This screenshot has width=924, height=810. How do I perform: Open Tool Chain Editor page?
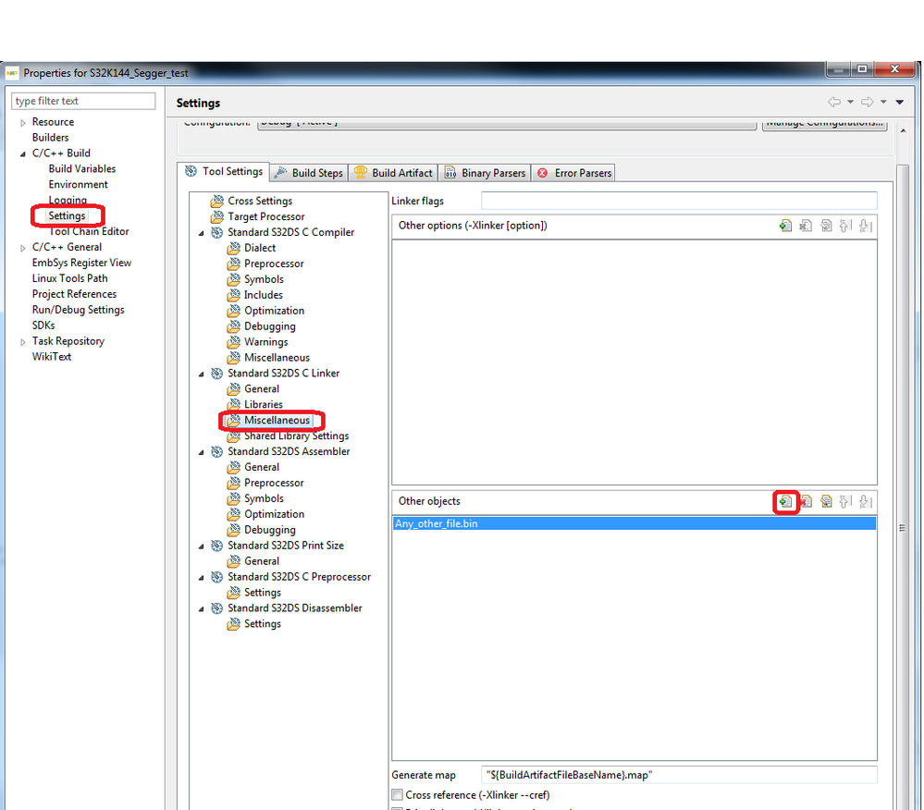click(89, 231)
